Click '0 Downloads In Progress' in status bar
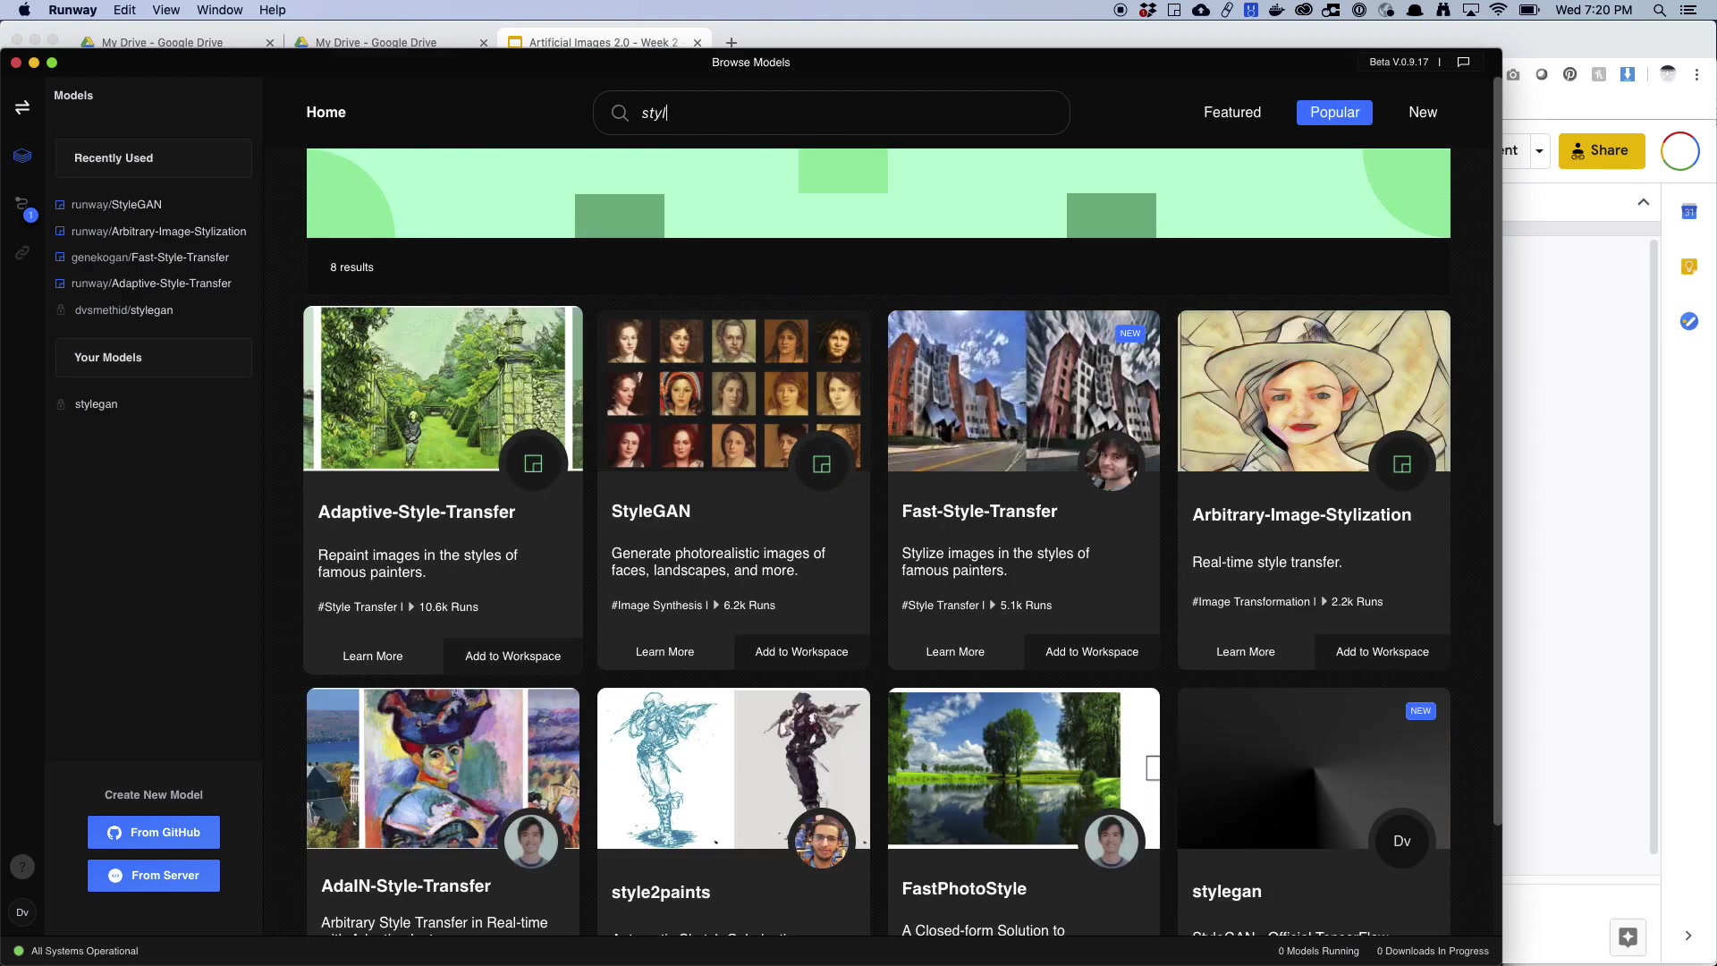The image size is (1717, 966). (1433, 952)
